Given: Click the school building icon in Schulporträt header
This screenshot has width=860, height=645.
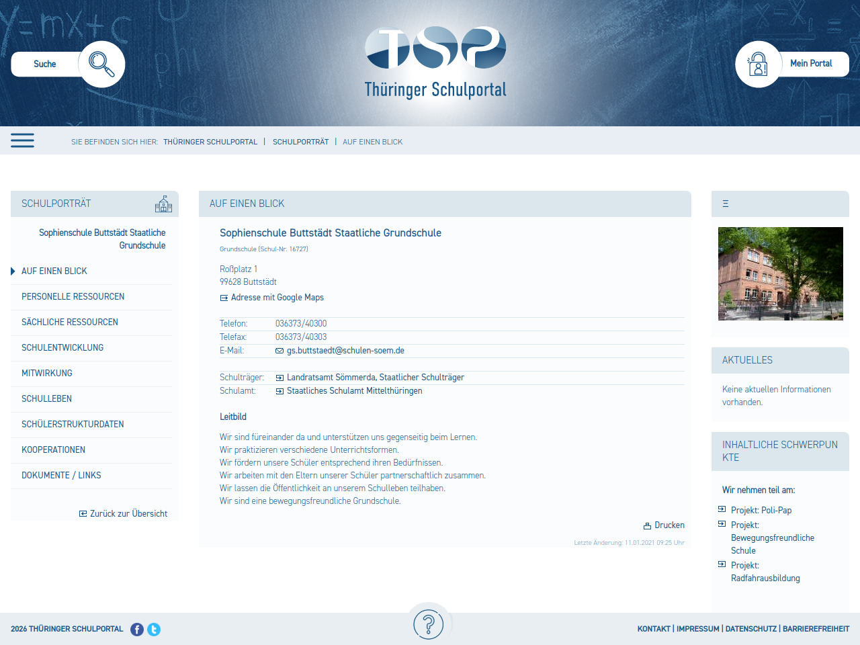Looking at the screenshot, I should (163, 204).
